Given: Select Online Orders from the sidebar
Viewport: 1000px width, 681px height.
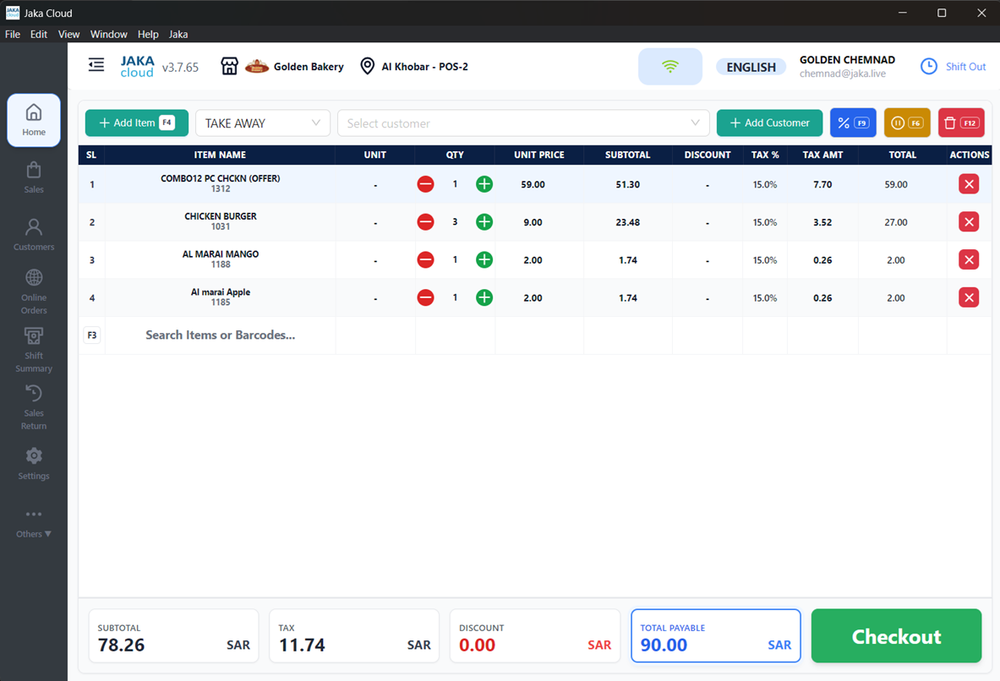Looking at the screenshot, I should point(34,292).
